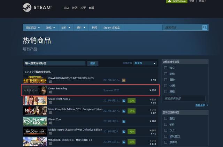
Task: Click the 查看全部 link below the tags
Action: coord(201,105)
